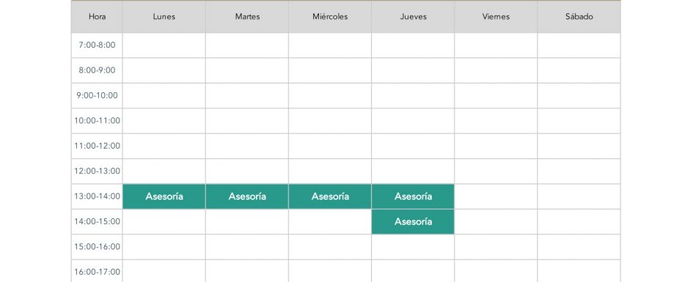Select the Martes column header
The height and width of the screenshot is (282, 693).
pyautogui.click(x=247, y=17)
